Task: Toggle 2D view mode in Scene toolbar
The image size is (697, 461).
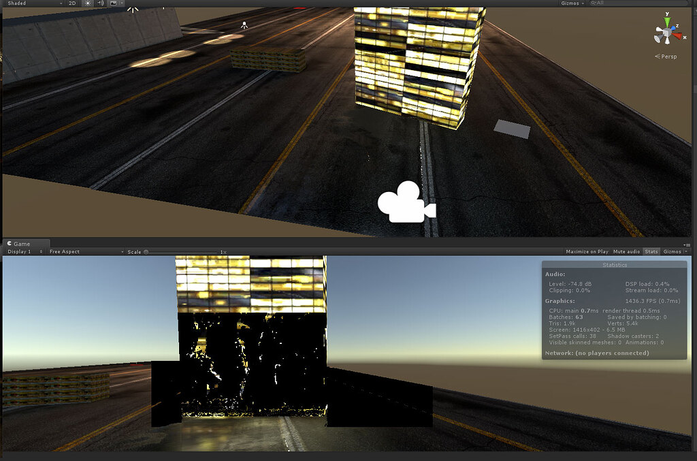Action: pos(71,3)
